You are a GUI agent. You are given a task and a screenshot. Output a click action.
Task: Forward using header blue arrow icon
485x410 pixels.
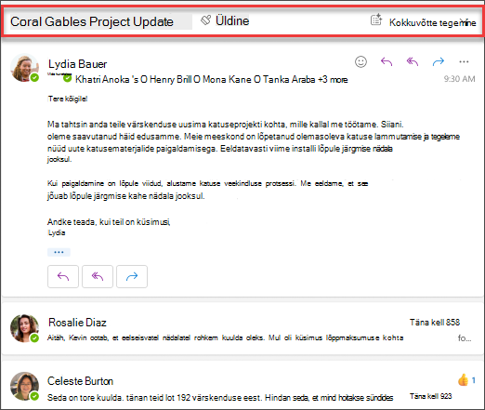(x=439, y=61)
